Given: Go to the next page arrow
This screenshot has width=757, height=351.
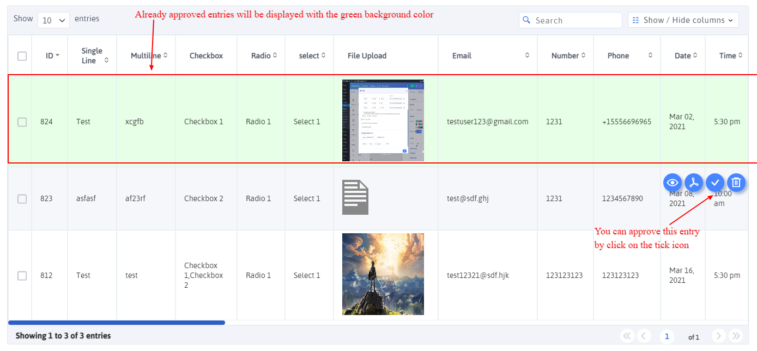Looking at the screenshot, I should tap(719, 336).
